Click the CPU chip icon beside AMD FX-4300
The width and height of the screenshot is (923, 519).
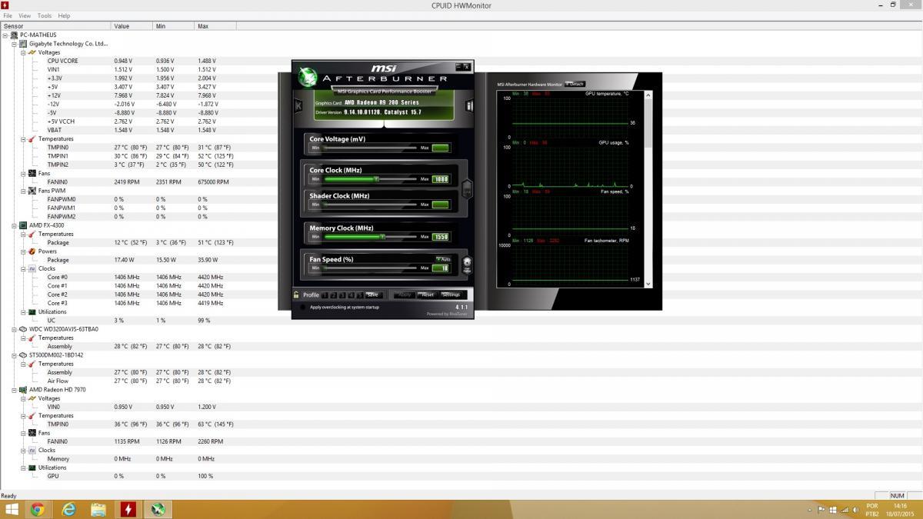point(23,225)
